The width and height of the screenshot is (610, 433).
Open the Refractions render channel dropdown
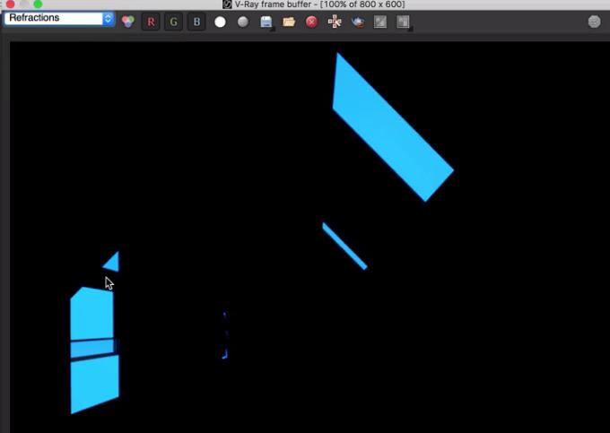[x=59, y=19]
